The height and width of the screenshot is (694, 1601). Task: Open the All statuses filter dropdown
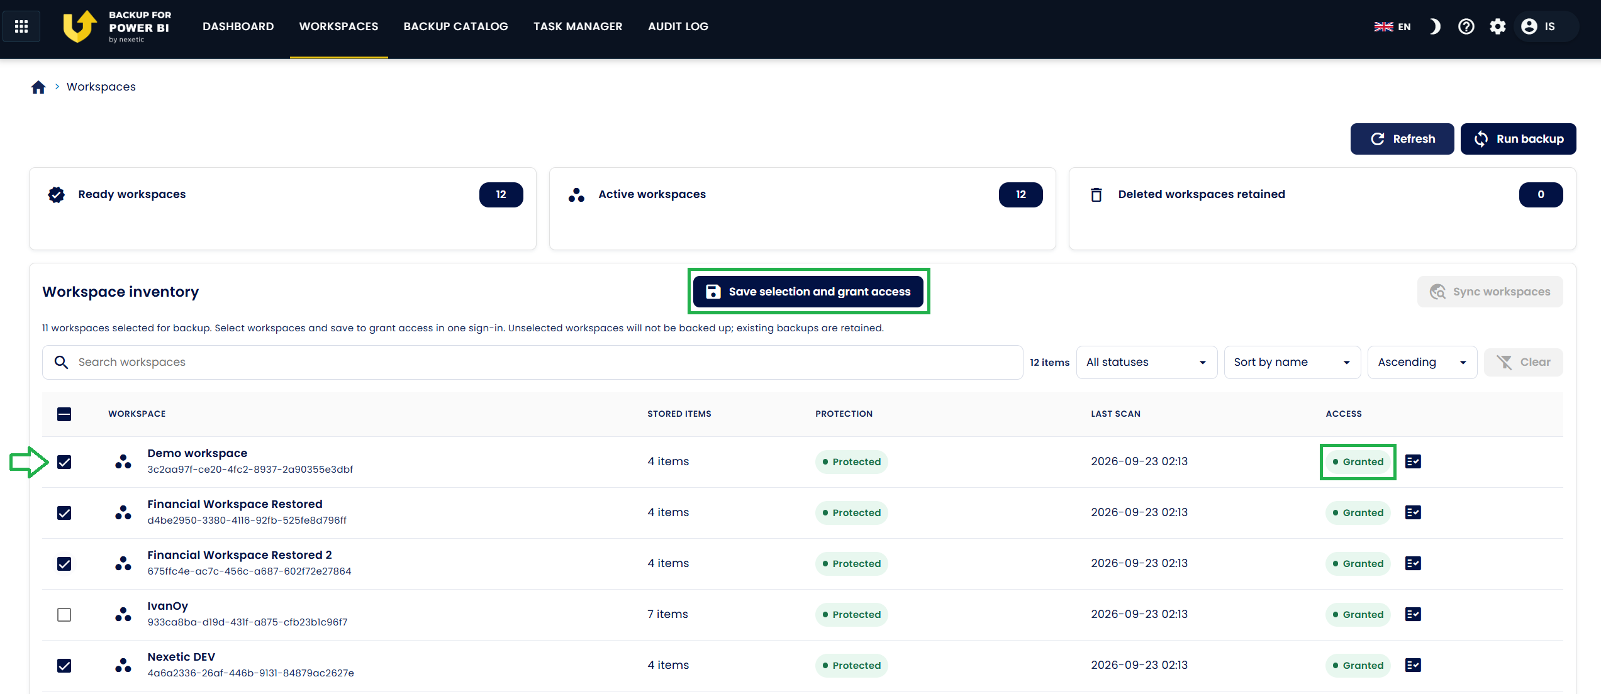1146,362
